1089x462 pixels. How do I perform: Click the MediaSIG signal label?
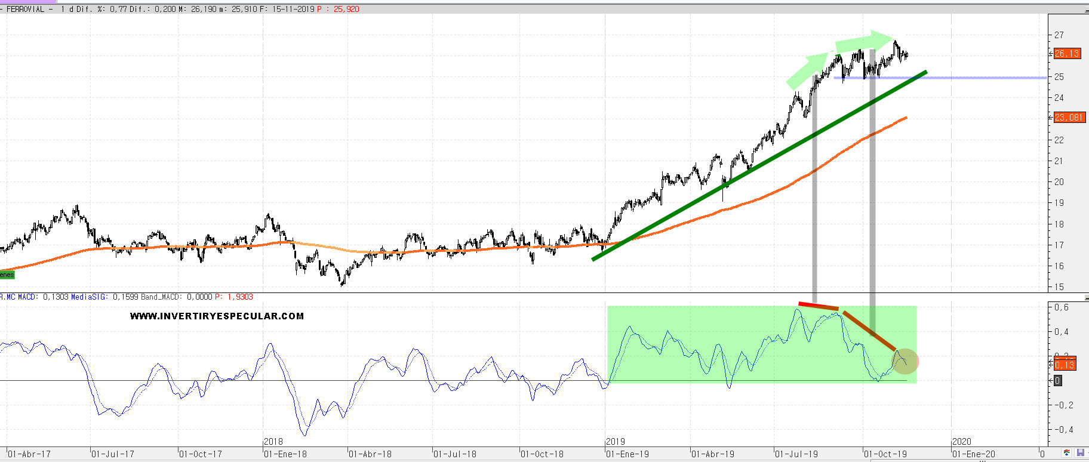[x=89, y=297]
